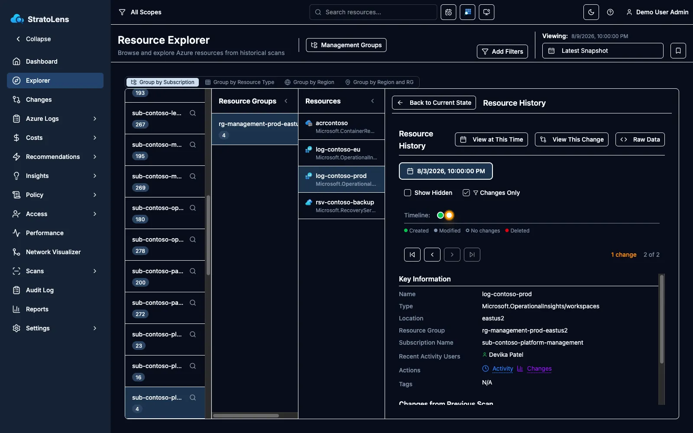Toggle dark mode moon icon

point(591,12)
